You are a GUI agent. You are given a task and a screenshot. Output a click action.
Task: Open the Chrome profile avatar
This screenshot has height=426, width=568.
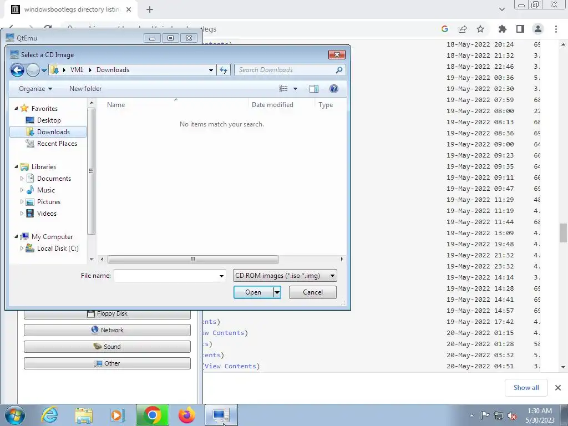(x=538, y=29)
